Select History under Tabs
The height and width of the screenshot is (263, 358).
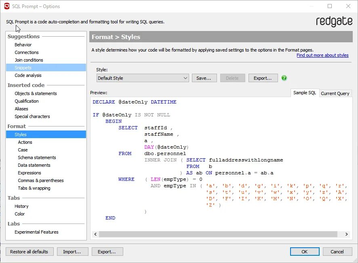(x=21, y=206)
